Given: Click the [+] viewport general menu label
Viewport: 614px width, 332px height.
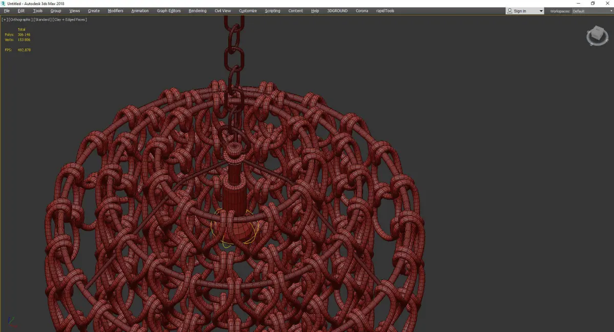Looking at the screenshot, I should click(5, 19).
